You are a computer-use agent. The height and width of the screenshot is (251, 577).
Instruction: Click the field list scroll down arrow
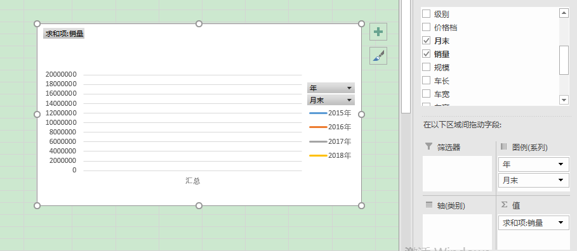[x=564, y=100]
